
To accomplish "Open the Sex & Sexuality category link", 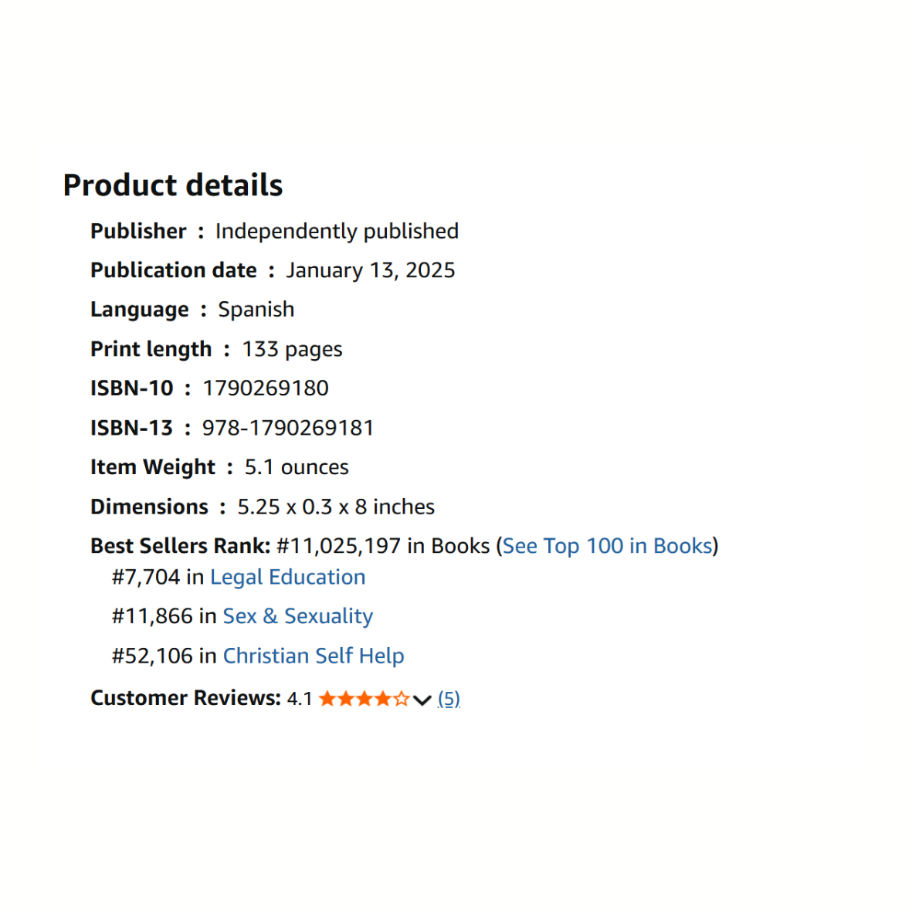I will [297, 616].
